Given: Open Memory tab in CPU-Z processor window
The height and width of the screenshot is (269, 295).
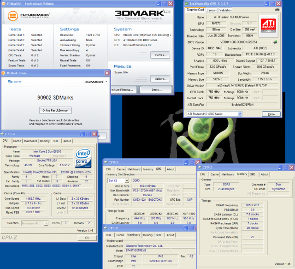Looking at the screenshot, I should pos(45,141).
